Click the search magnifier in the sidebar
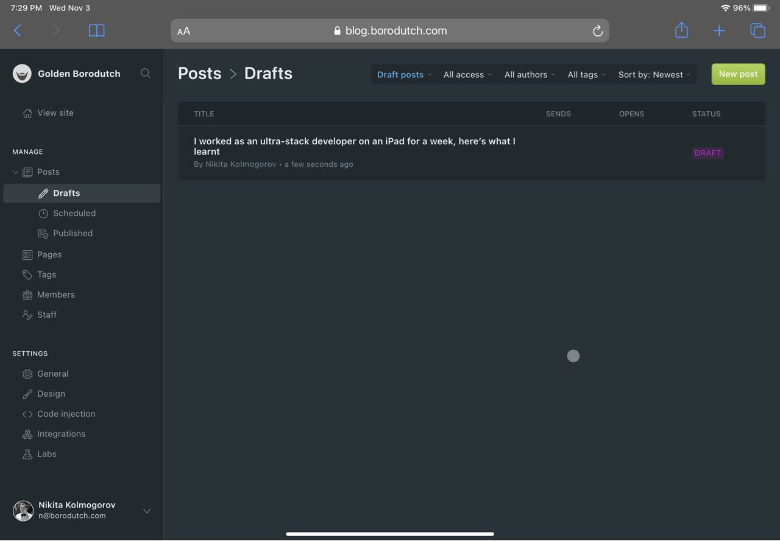780x541 pixels. [x=146, y=73]
